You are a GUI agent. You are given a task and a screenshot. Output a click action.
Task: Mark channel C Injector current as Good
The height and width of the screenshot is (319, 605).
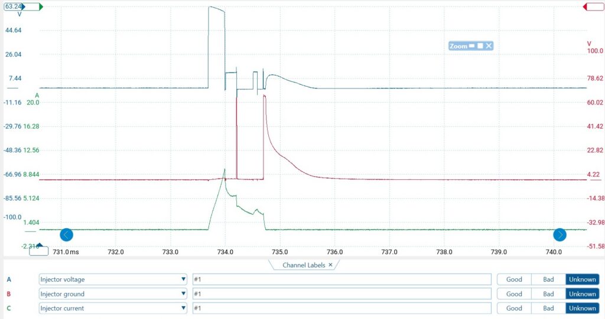tap(514, 308)
